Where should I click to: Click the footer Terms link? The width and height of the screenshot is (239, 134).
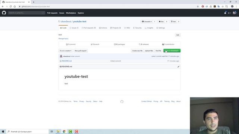click(x=75, y=101)
